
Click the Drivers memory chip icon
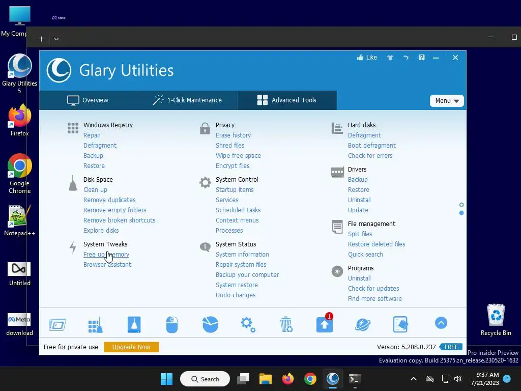click(337, 172)
